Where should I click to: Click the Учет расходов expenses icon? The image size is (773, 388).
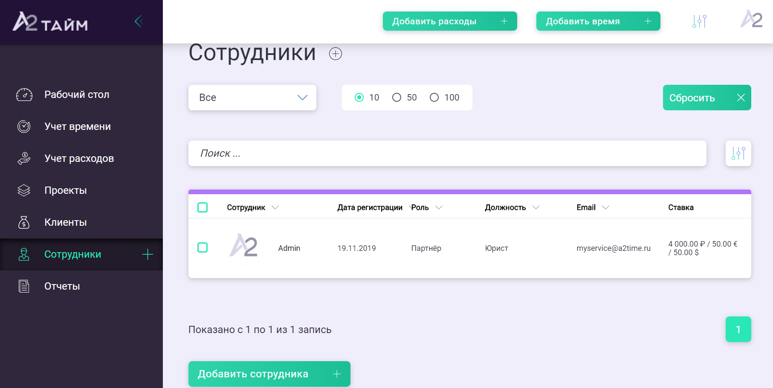24,158
